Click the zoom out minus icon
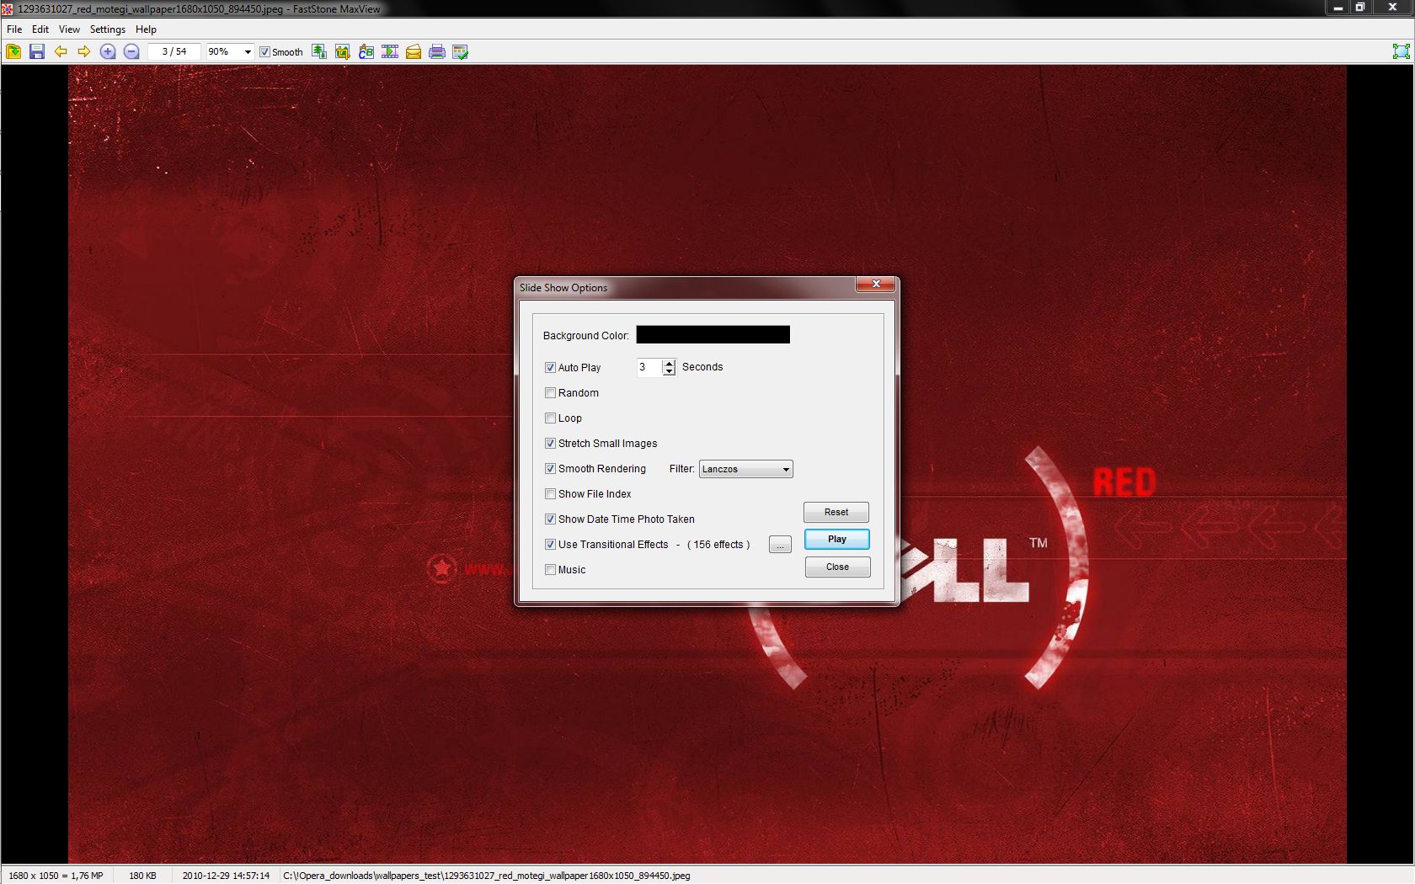The width and height of the screenshot is (1415, 884). pos(131,51)
